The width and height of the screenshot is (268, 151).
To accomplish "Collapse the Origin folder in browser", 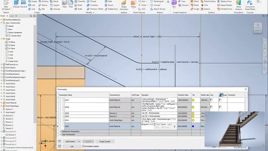I will (1, 39).
